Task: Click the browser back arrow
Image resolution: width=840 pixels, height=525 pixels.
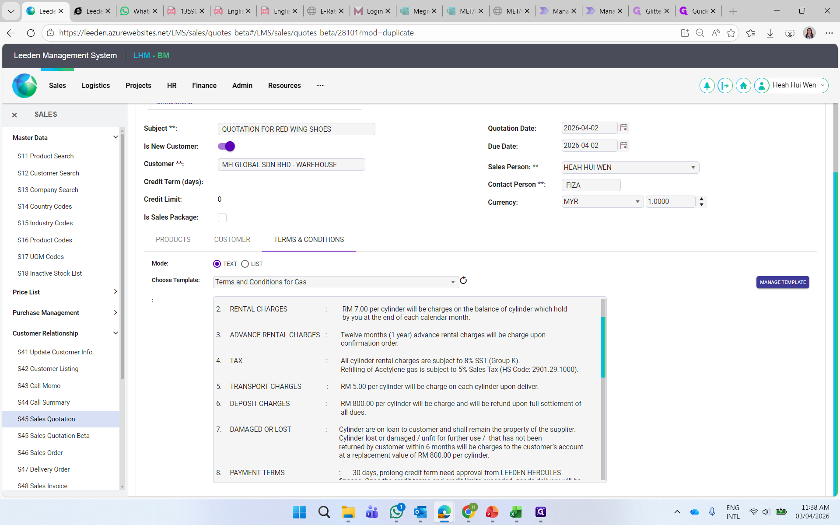Action: pyautogui.click(x=11, y=33)
